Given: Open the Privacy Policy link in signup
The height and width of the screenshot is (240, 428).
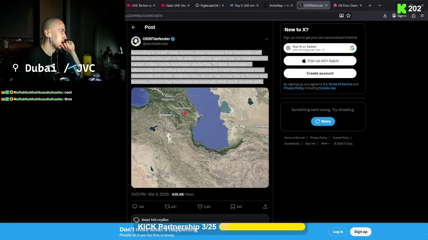Looking at the screenshot, I should [x=293, y=88].
